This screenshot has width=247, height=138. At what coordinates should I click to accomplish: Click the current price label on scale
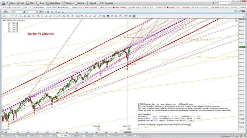[x=242, y=47]
